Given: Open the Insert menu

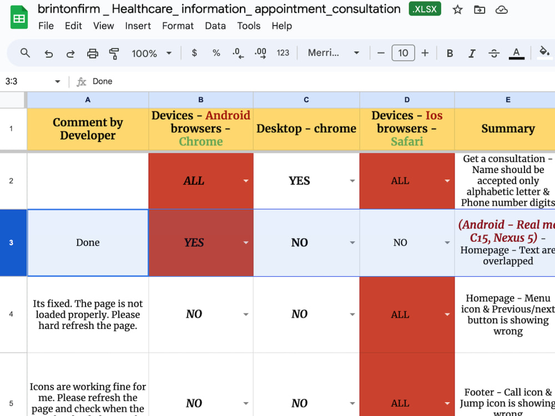Looking at the screenshot, I should click(138, 26).
